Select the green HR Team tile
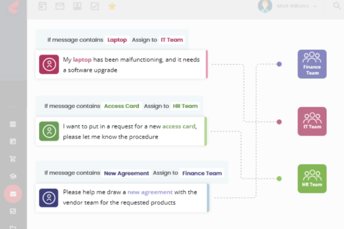 (312, 179)
